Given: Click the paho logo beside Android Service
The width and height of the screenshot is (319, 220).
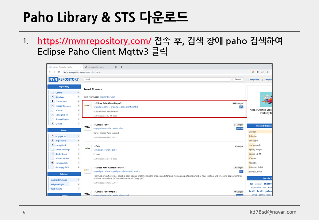Looking at the screenshot, I should pos(87,170).
